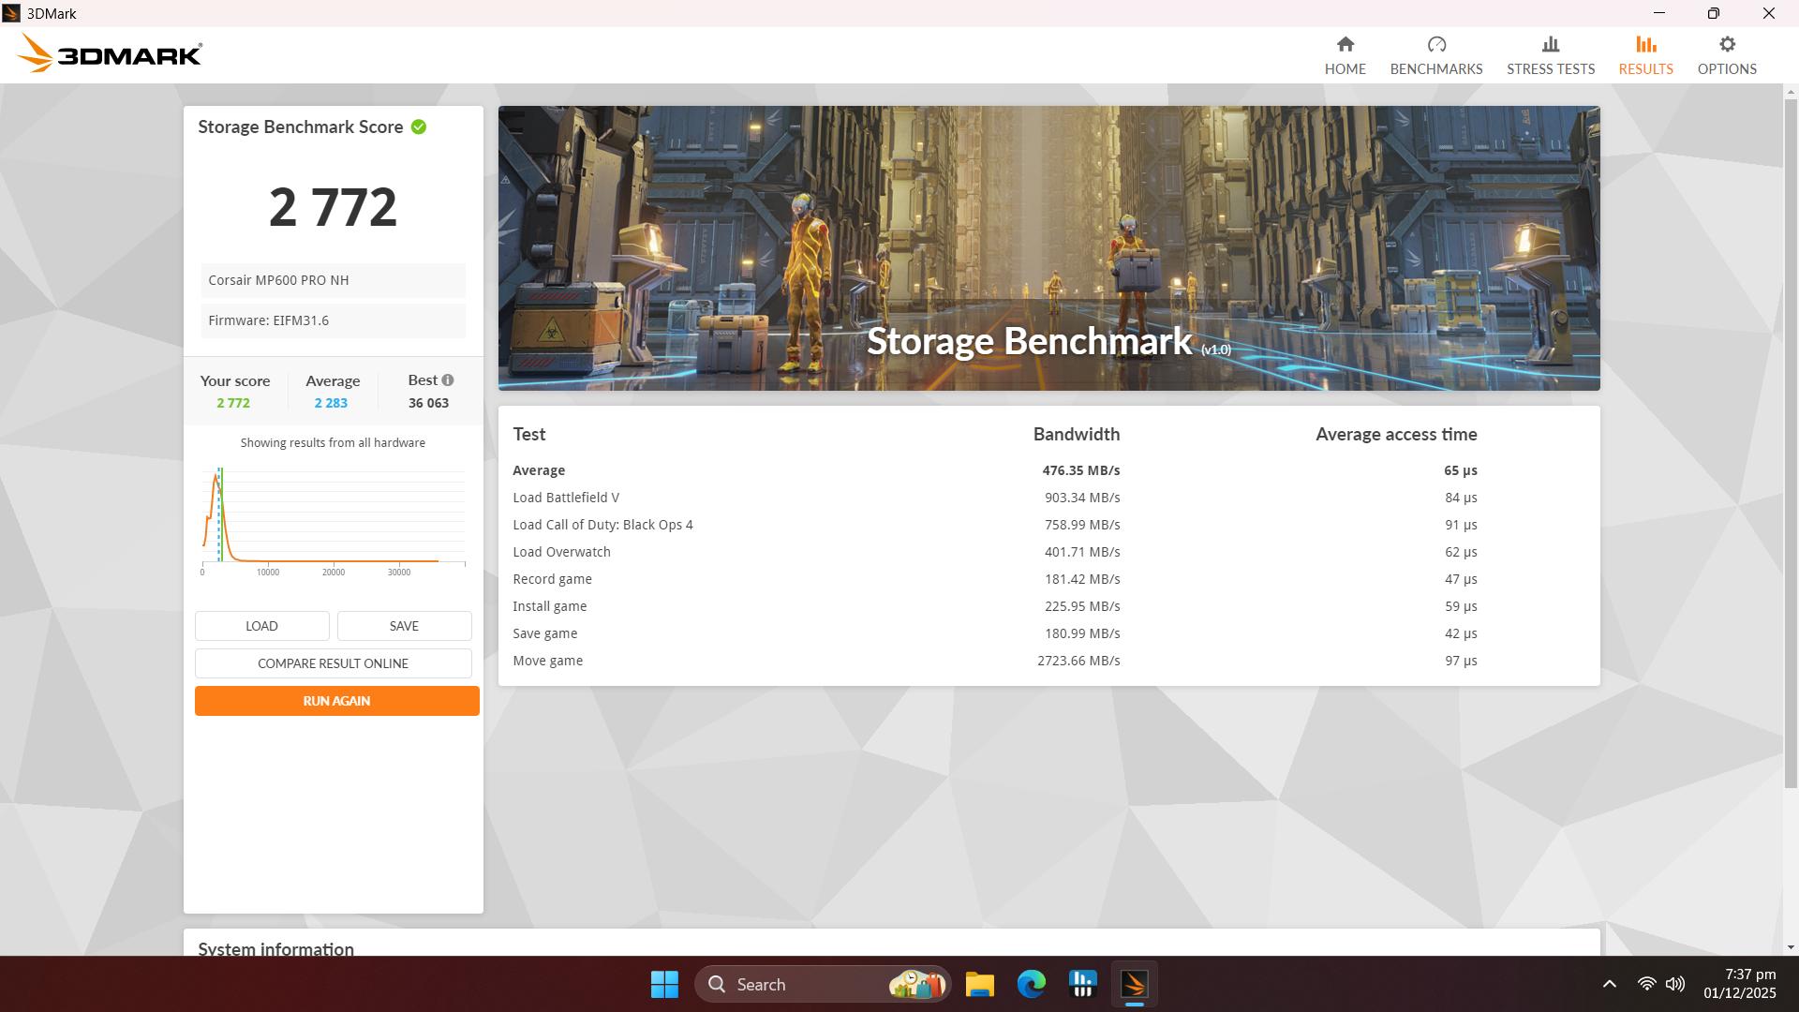Viewport: 1799px width, 1012px height.
Task: Click the Results orange bars icon
Action: [1646, 44]
